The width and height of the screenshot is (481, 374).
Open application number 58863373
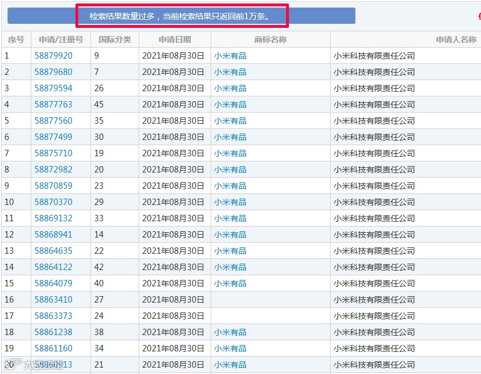coord(53,316)
